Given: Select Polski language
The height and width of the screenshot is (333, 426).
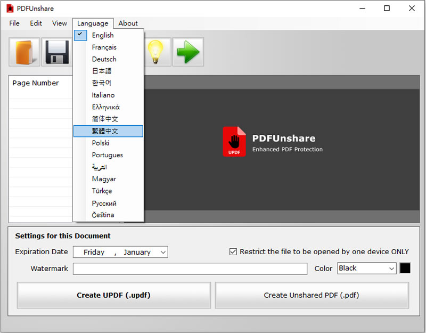Looking at the screenshot, I should coord(108,143).
